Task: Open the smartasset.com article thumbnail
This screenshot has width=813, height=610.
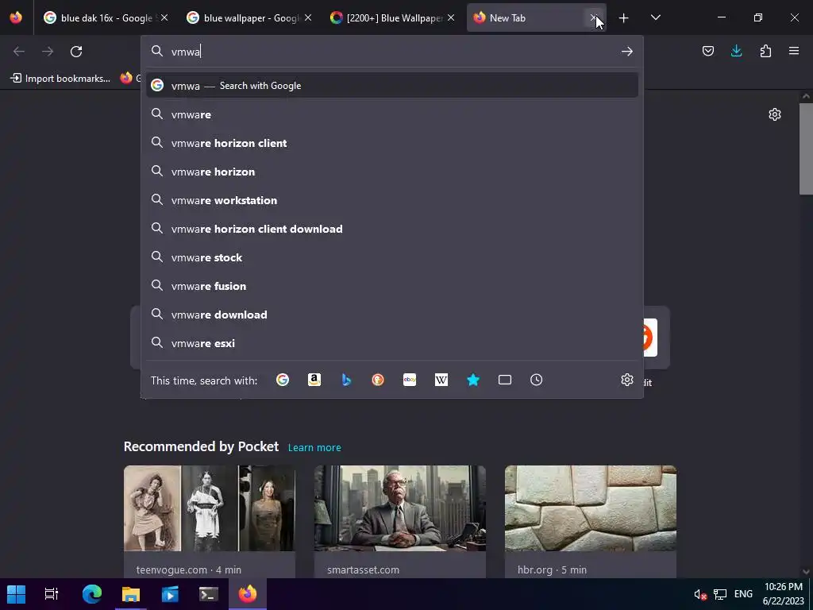Action: [400, 508]
